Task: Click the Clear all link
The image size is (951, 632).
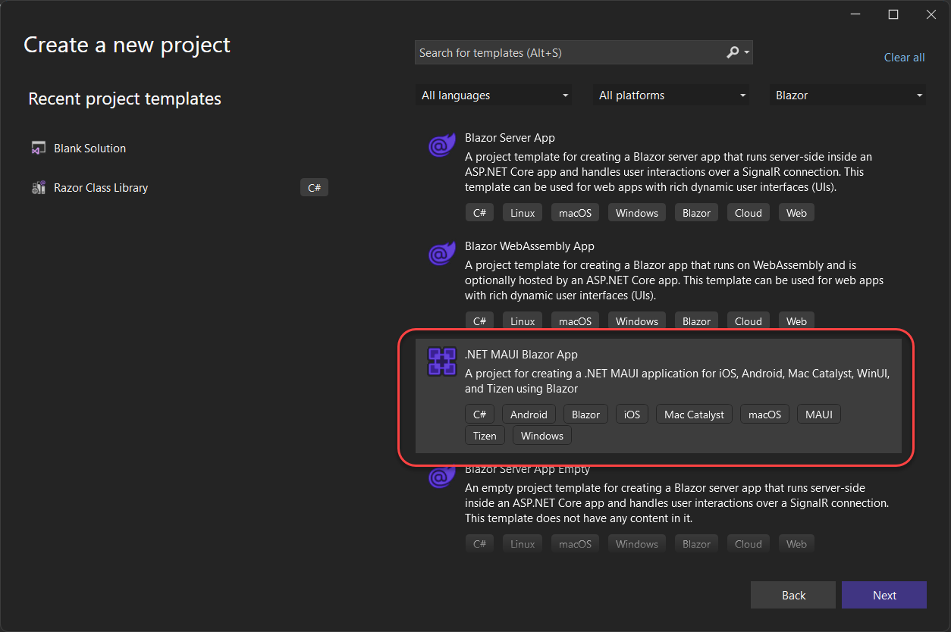Action: pyautogui.click(x=904, y=58)
